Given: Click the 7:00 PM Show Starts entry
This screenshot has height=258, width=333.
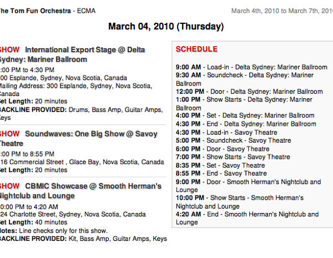Looking at the screenshot, I should [233, 157].
